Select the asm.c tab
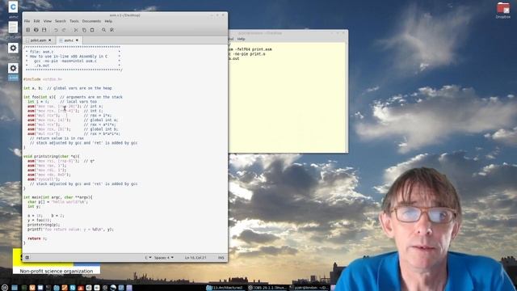This screenshot has width=517, height=291. coord(69,40)
